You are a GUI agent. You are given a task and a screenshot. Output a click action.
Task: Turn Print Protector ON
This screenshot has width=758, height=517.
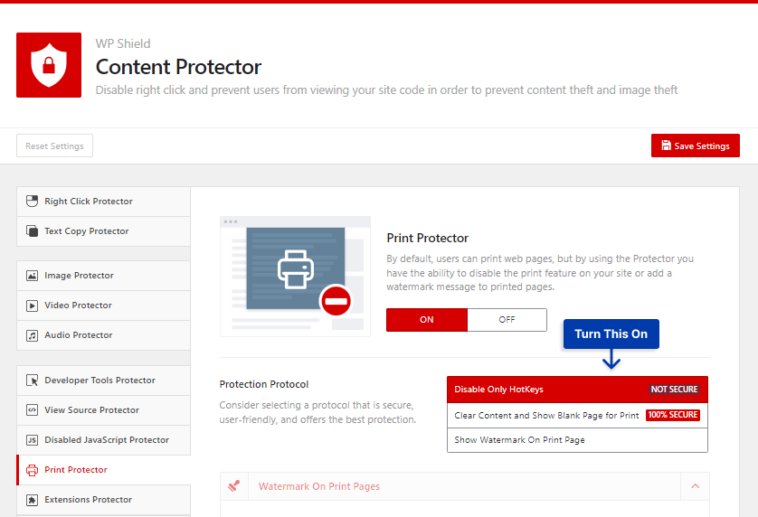(x=427, y=320)
